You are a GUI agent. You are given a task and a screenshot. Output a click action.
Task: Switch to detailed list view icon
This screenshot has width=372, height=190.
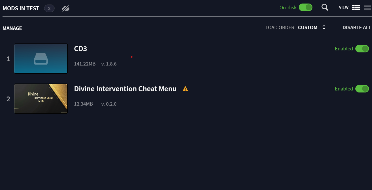[356, 8]
